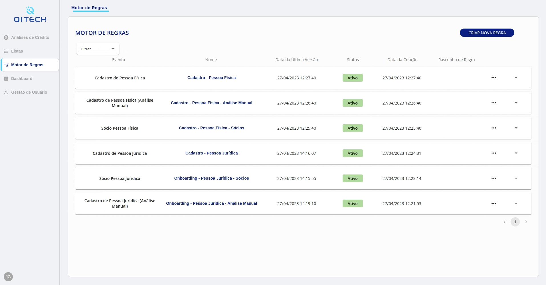This screenshot has height=285, width=546.
Task: Click the Sócio Pessoa Jurídica event cell
Action: pyautogui.click(x=120, y=178)
